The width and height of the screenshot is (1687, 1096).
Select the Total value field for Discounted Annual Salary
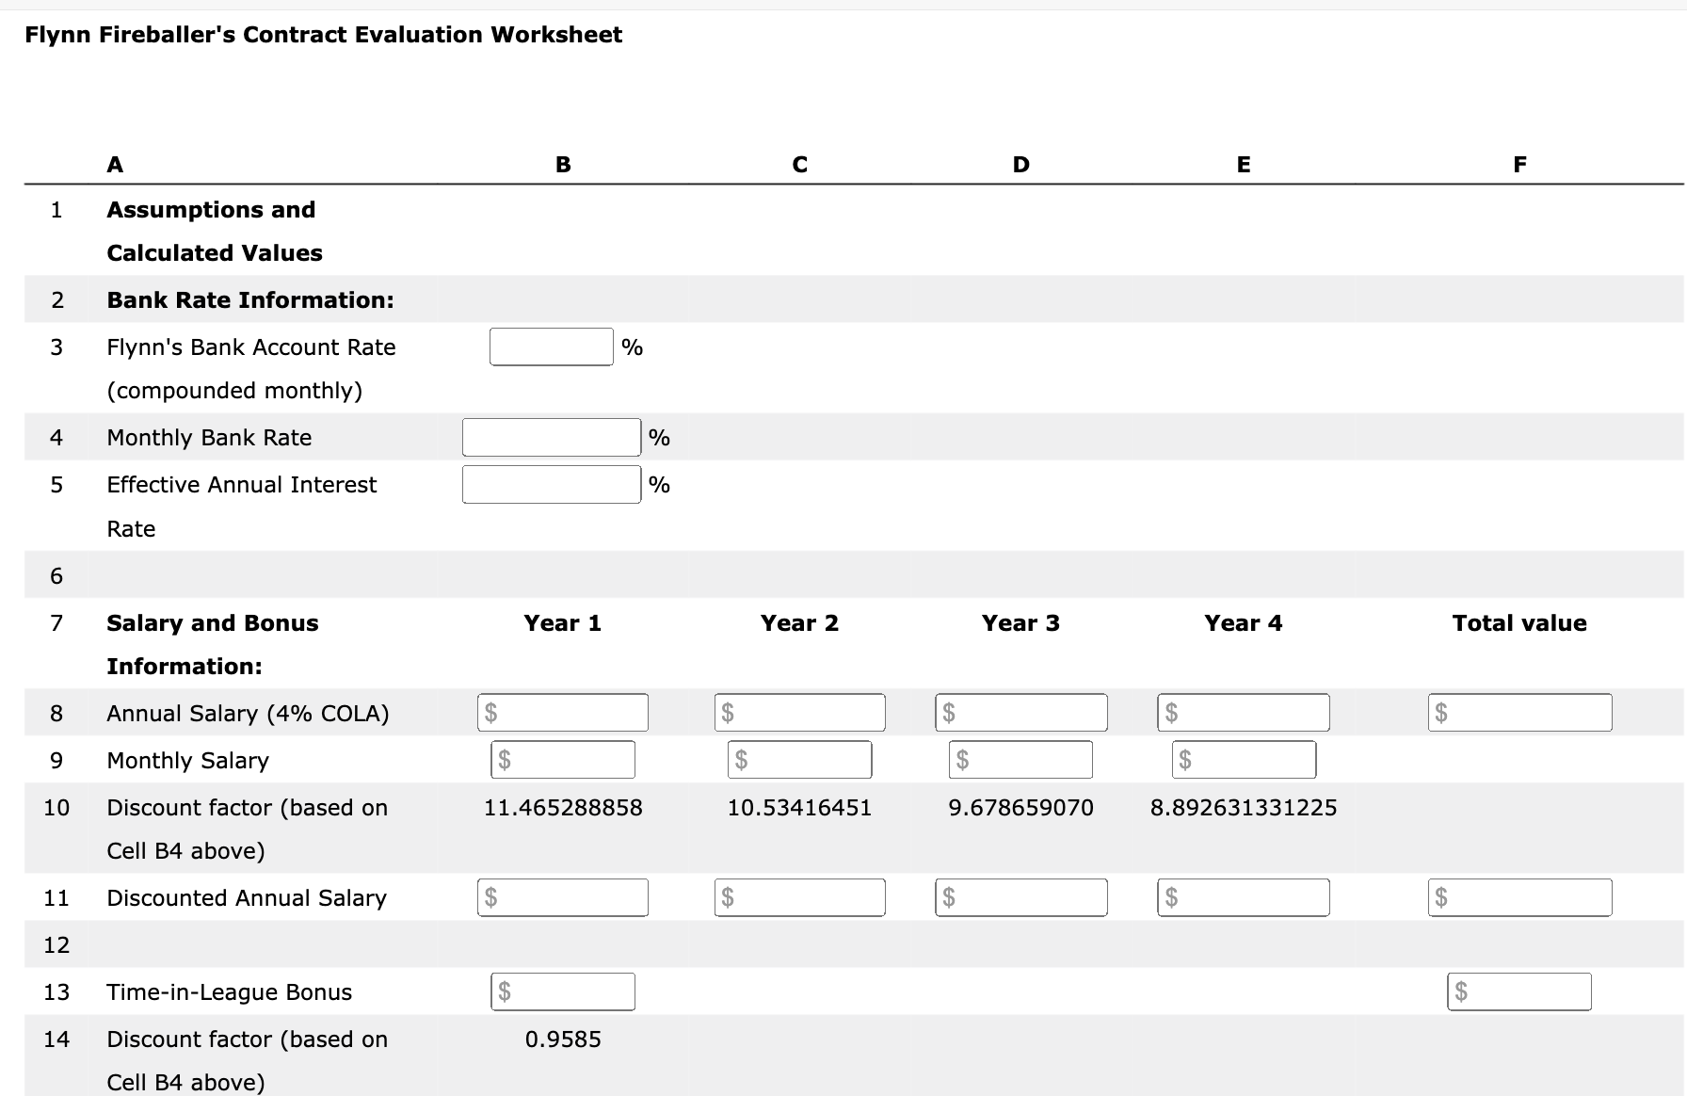(x=1518, y=896)
